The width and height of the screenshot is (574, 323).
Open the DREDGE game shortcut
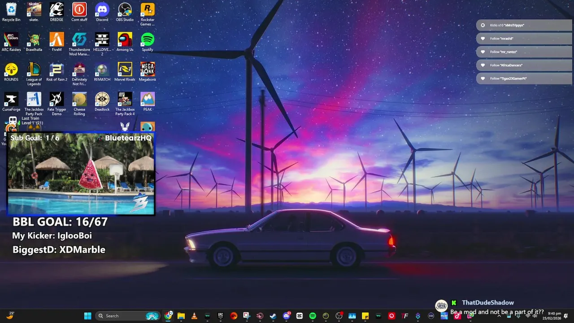tap(57, 12)
